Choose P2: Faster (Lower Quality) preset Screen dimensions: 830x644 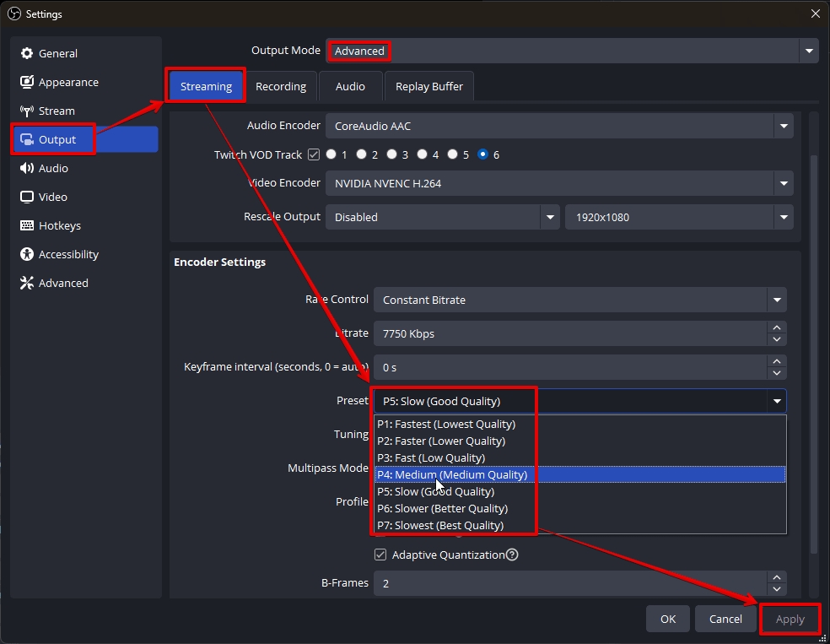tap(580, 441)
